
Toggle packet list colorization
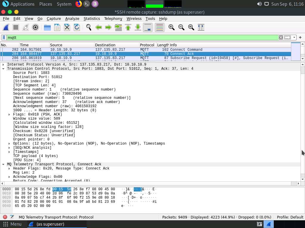[x=159, y=27]
